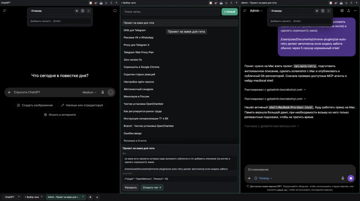Toggle dark mode moon icon in ChatGPT pane

tap(112, 3)
